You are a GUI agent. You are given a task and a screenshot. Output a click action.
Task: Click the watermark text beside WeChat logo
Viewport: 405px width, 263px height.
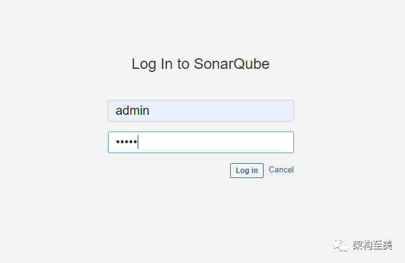[372, 245]
